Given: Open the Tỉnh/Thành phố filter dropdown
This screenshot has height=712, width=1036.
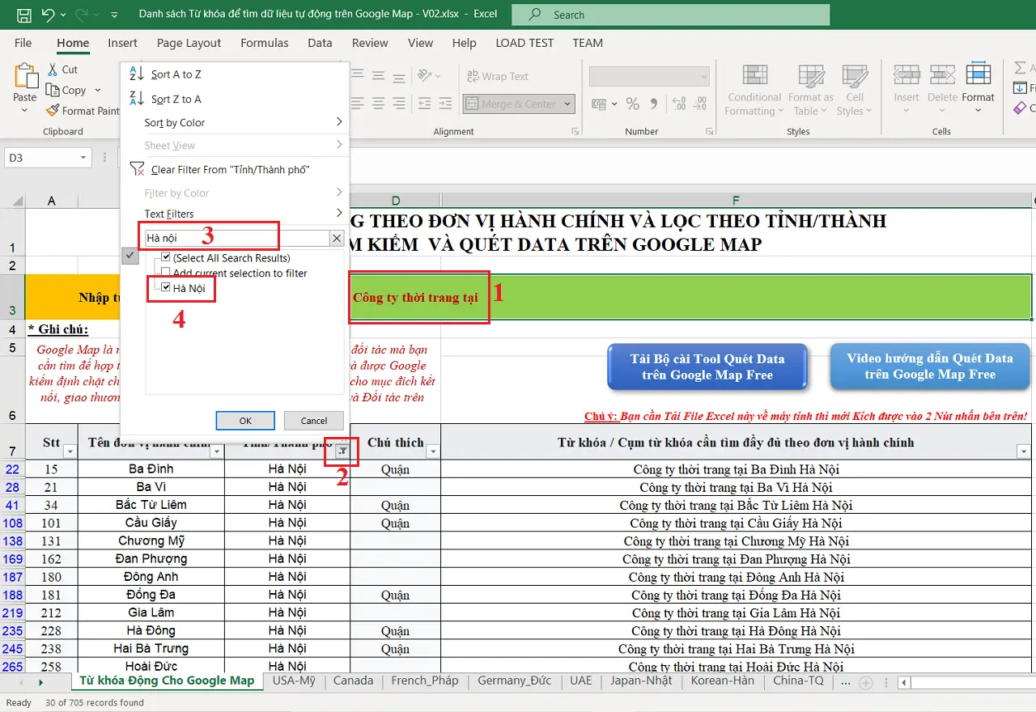Looking at the screenshot, I should point(342,451).
